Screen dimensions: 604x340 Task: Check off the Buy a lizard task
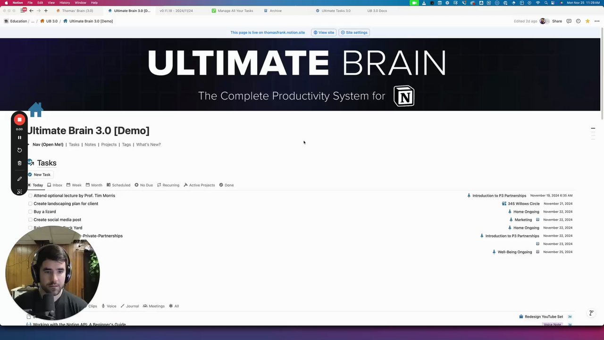point(30,212)
